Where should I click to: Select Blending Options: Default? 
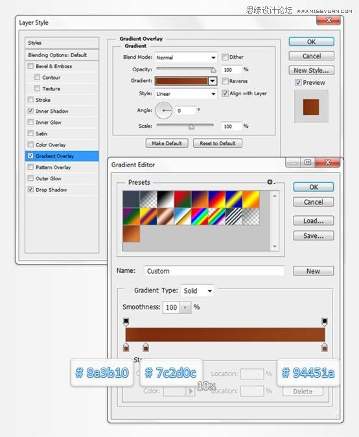pos(62,55)
